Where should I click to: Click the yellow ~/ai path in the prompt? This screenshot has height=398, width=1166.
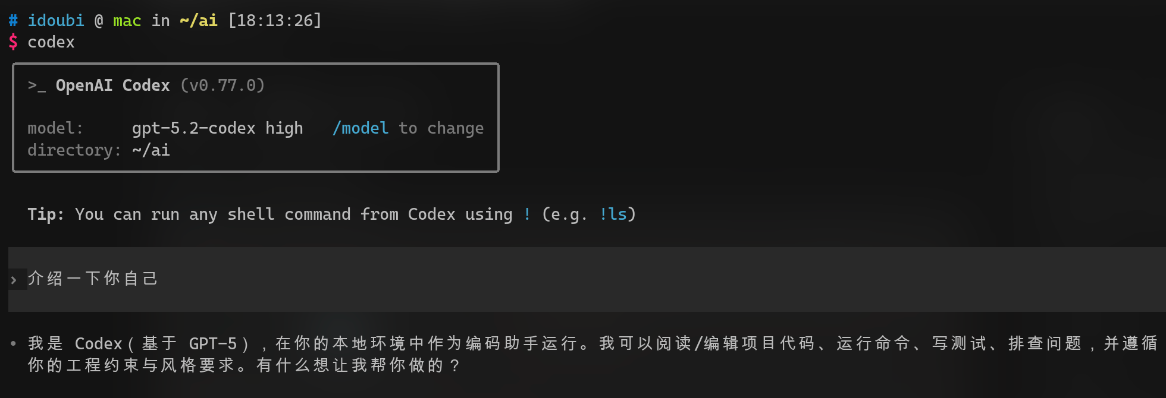coord(198,21)
